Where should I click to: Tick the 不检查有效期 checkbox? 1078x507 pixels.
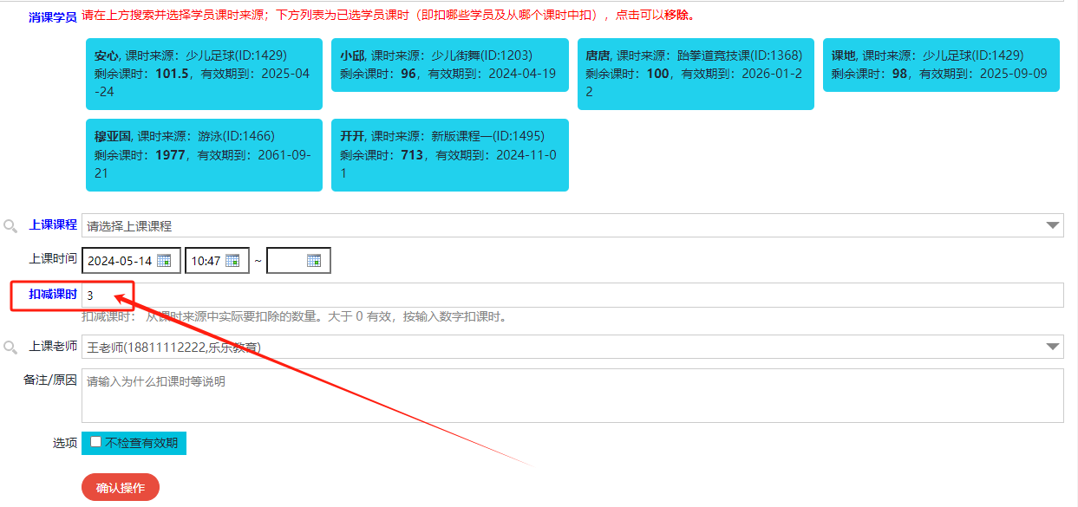(x=95, y=442)
